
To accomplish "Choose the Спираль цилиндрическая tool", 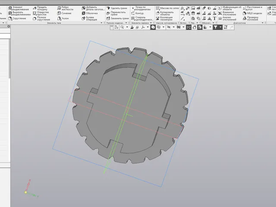I will [142, 19].
